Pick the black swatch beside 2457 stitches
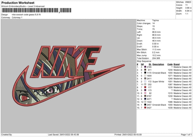Screen dimensions: 193x137 [145, 105]
